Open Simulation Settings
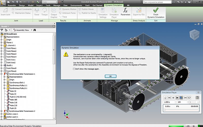The height and width of the screenshot is (127, 203). tap(103, 13)
